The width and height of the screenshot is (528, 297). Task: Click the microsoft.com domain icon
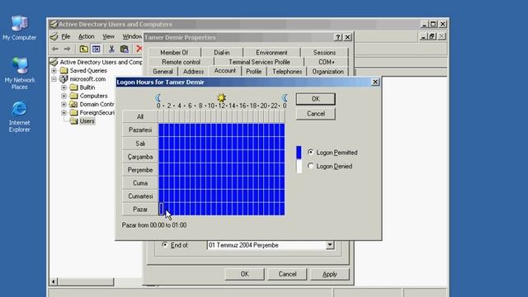pos(64,79)
